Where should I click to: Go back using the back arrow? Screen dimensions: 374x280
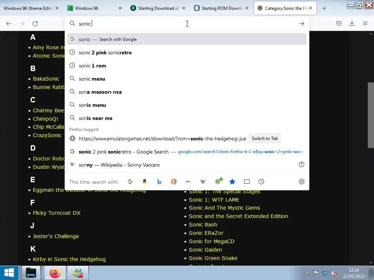(9, 24)
